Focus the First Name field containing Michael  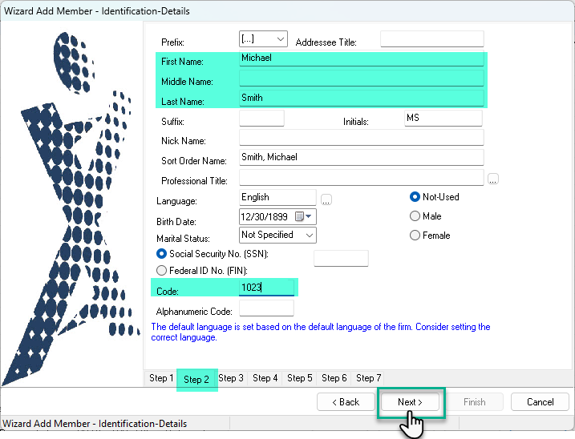[361, 58]
